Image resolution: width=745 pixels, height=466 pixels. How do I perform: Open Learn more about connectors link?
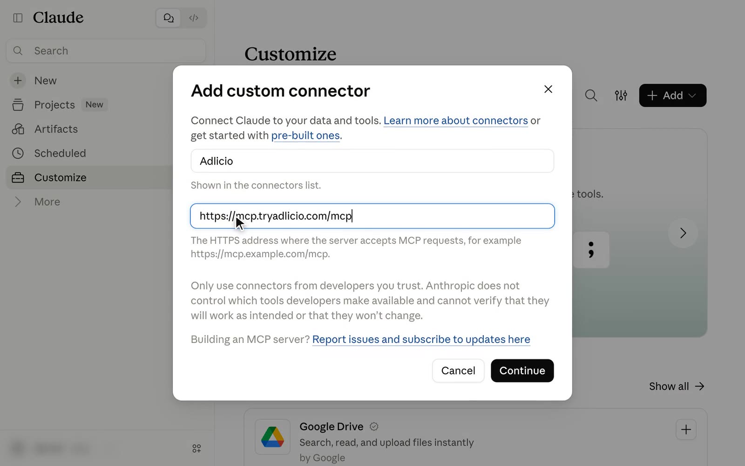point(455,121)
